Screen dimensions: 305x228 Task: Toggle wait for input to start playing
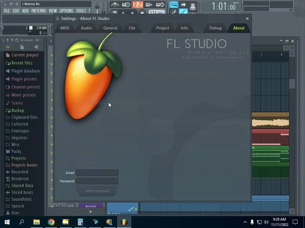(x=126, y=4)
